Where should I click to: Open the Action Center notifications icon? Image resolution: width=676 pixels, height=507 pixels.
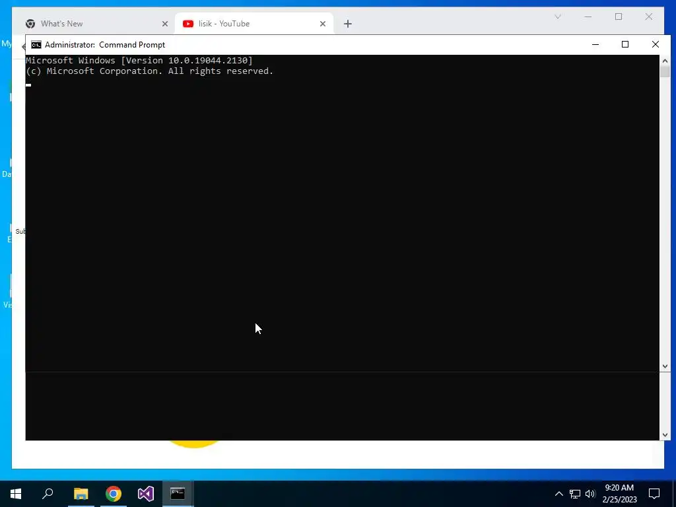(x=654, y=494)
